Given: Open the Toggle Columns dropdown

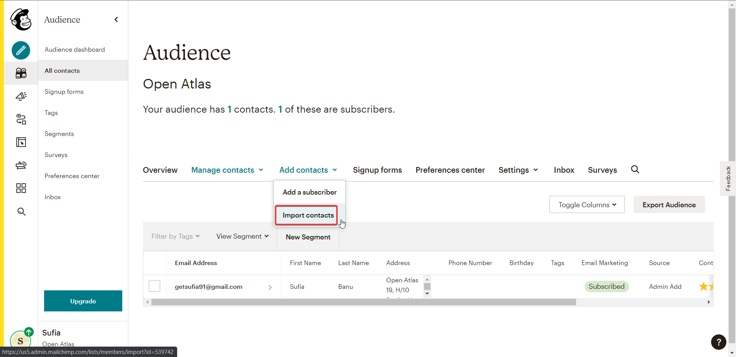Looking at the screenshot, I should tap(587, 205).
